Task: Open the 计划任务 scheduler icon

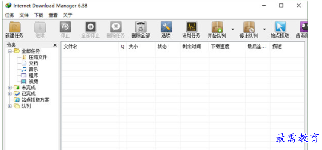Action: [x=191, y=27]
